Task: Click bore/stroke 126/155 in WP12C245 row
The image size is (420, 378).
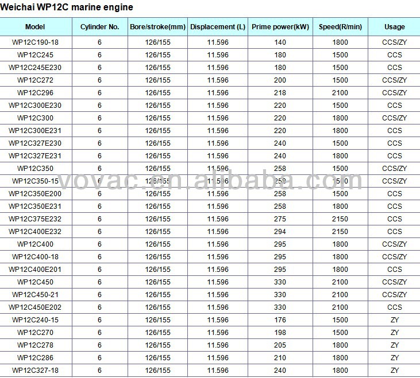Action: 158,55
